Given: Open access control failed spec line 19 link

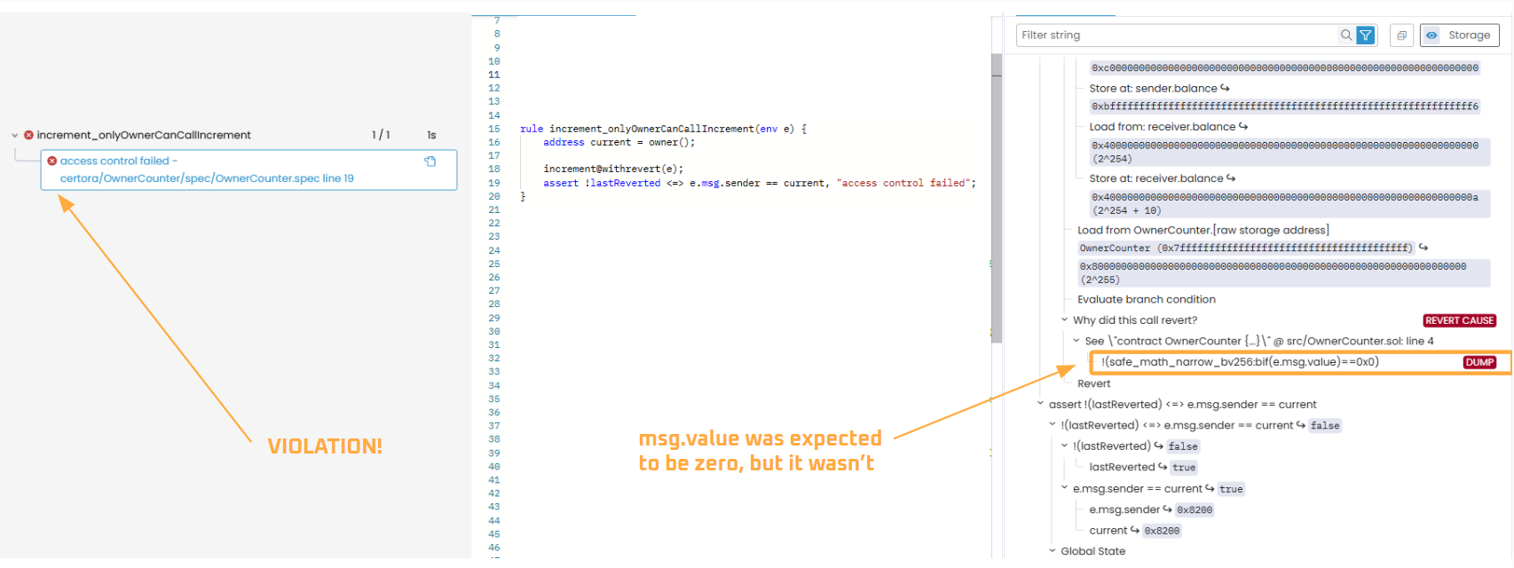Looking at the screenshot, I should [x=206, y=178].
